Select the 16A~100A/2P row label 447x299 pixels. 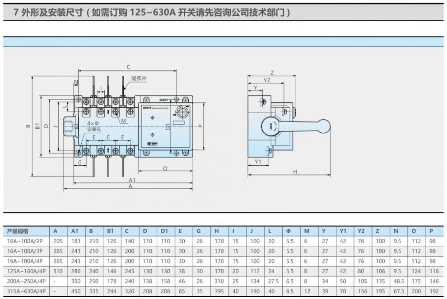tap(25, 241)
